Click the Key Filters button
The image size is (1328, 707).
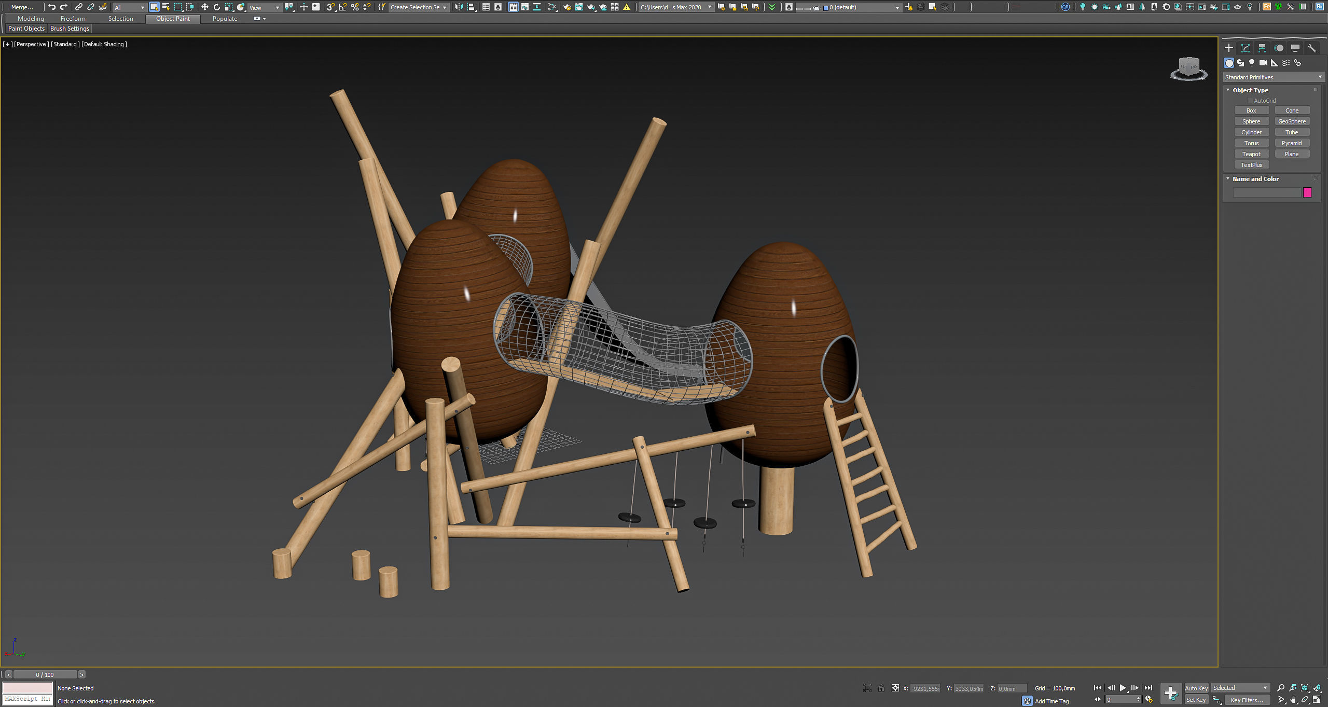(1247, 700)
